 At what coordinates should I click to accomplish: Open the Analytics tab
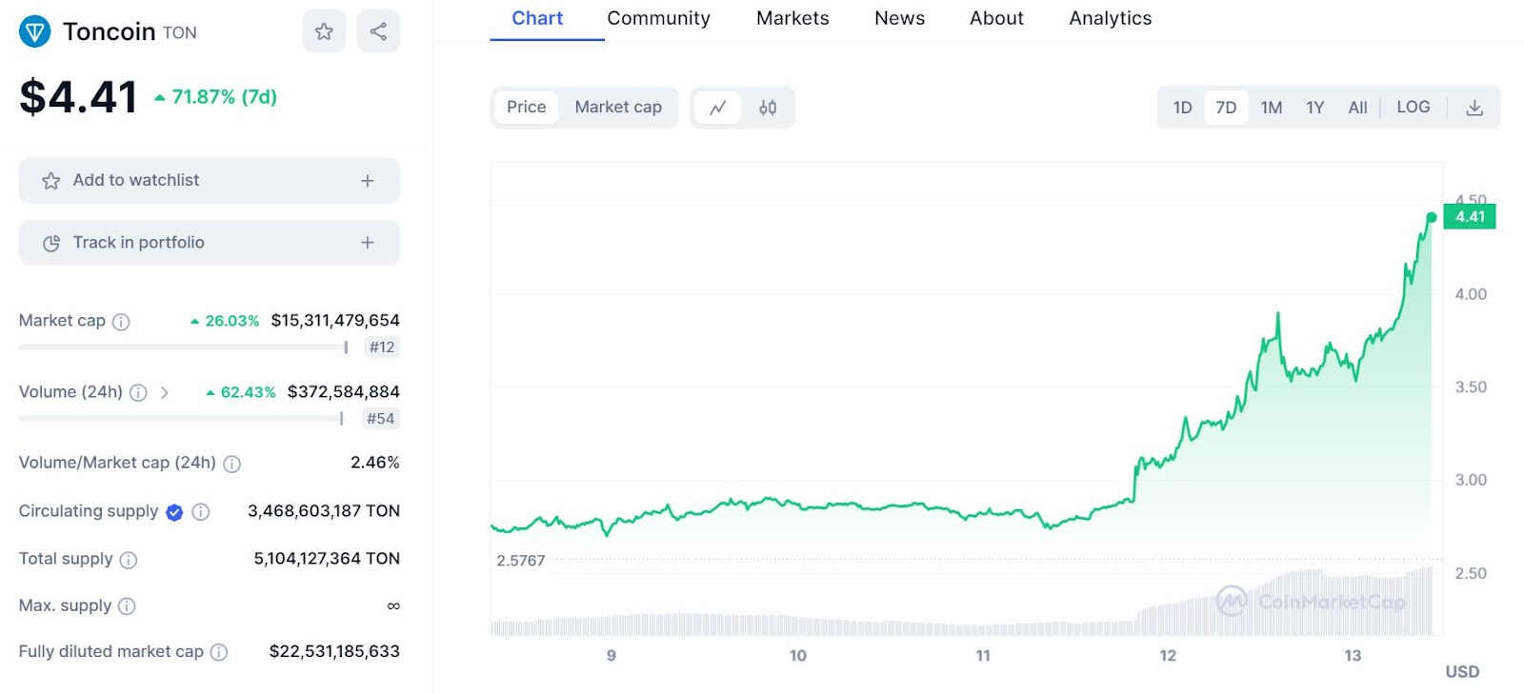pos(1111,18)
